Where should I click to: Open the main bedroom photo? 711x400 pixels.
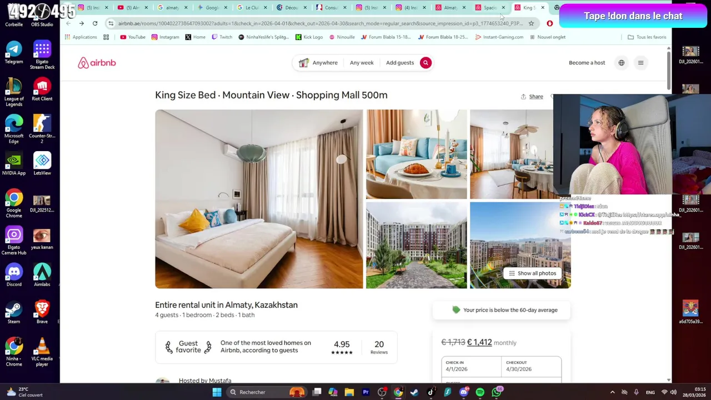point(259,199)
